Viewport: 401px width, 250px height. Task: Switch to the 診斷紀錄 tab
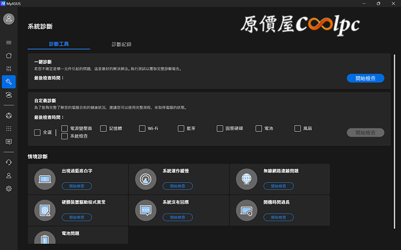121,44
